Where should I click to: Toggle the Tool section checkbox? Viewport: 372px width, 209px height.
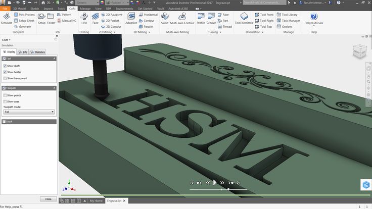pyautogui.click(x=4, y=59)
